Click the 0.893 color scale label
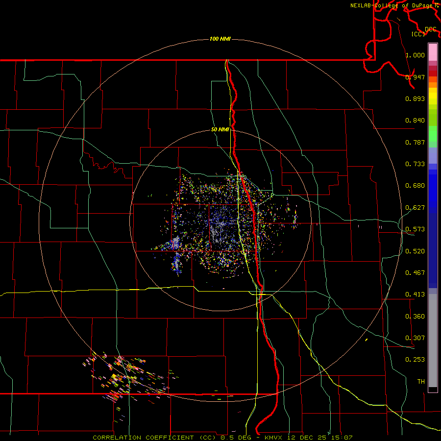Viewport: 441px width, 441px height. (x=415, y=98)
